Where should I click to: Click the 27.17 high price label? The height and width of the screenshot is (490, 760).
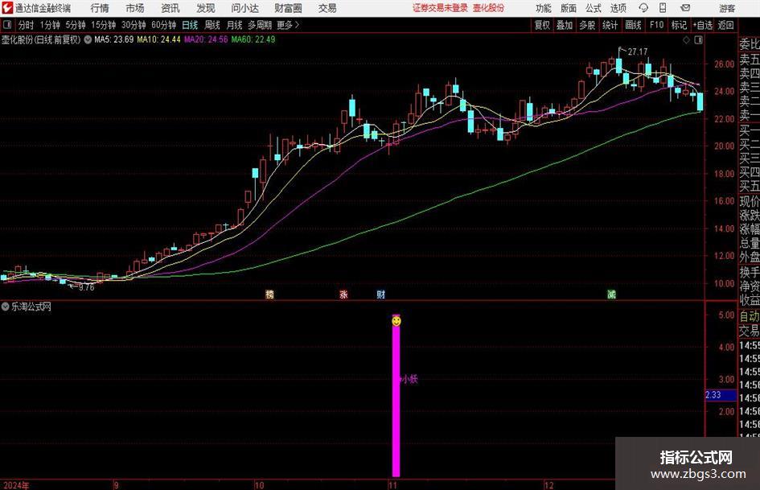[x=638, y=52]
